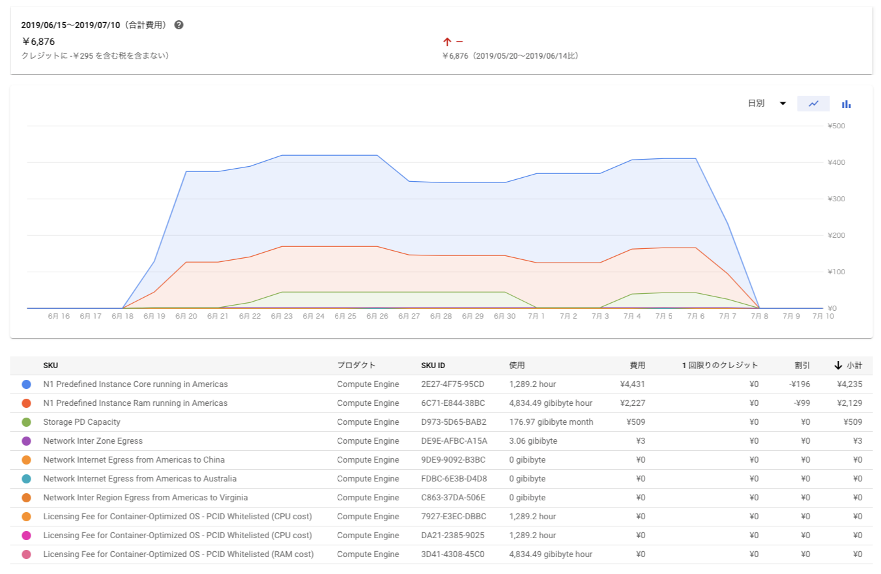Click swatch for Inter Region Egress to Virginia
Viewport: 881px width, 574px height.
click(x=26, y=498)
